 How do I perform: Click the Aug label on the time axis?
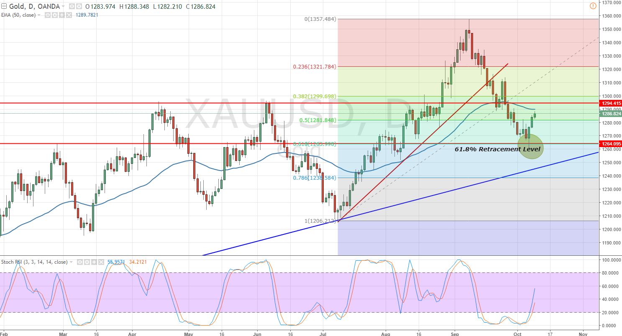coord(386,334)
